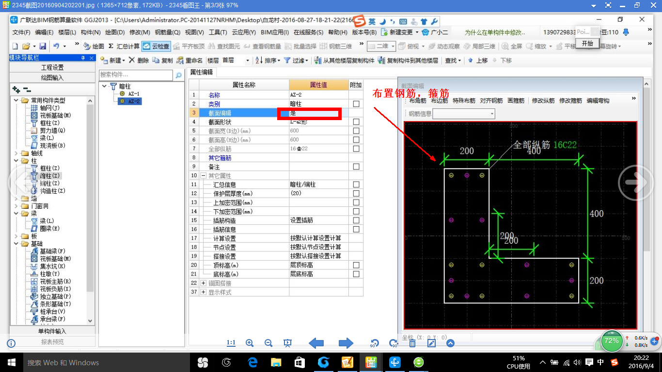Image resolution: width=662 pixels, height=372 pixels.
Task: Click the 开始 button
Action: tap(587, 43)
